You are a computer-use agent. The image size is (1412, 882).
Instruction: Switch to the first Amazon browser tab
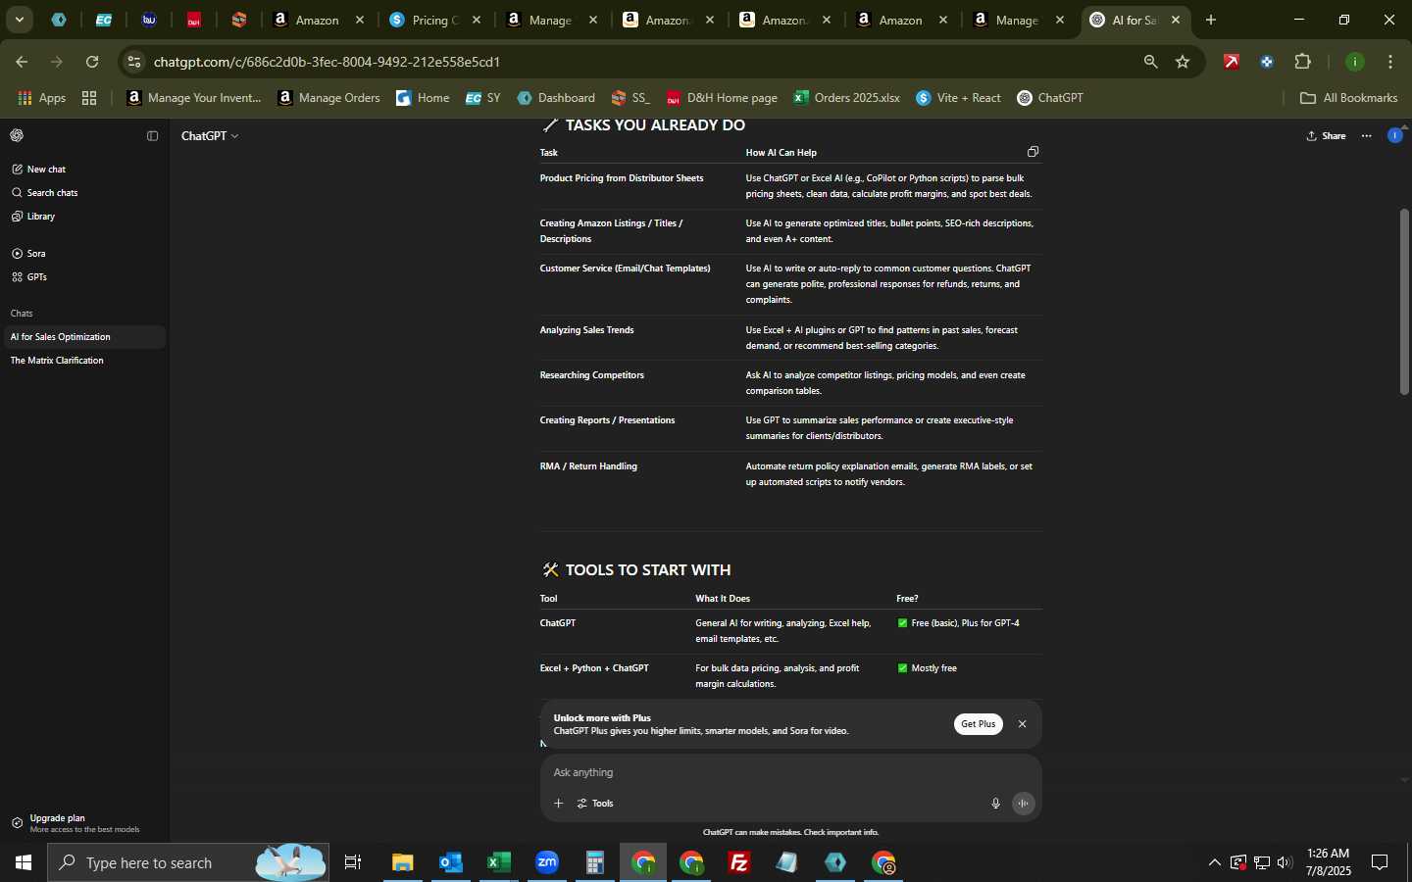(x=319, y=20)
